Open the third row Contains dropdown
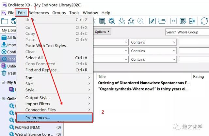The width and height of the screenshot is (209, 136). (x=153, y=59)
